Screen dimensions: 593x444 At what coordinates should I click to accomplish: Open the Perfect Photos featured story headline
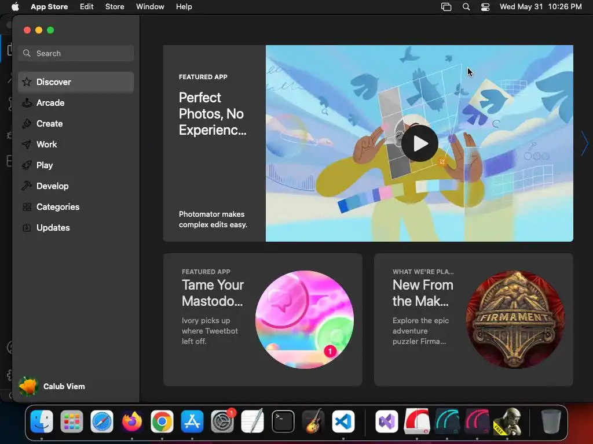tap(213, 114)
